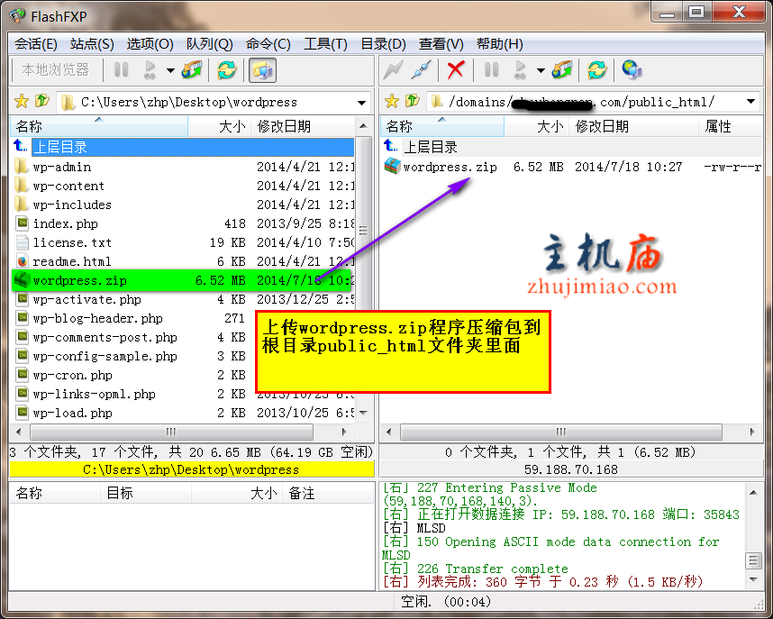Click the transfer queue Go icon in local toolbar
773x619 pixels.
[x=150, y=69]
